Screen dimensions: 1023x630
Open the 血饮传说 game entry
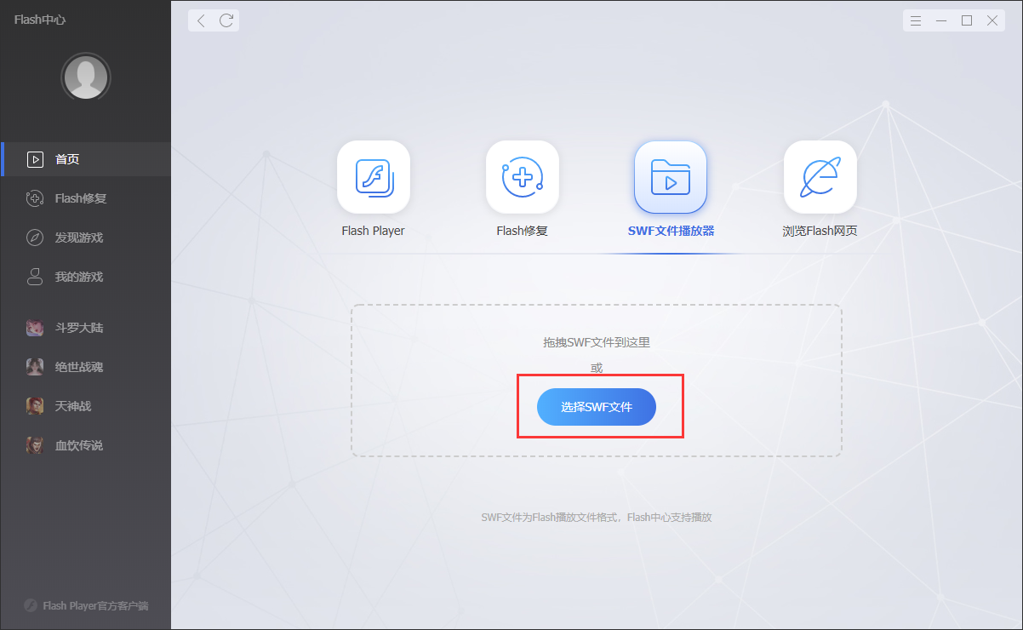coord(78,445)
